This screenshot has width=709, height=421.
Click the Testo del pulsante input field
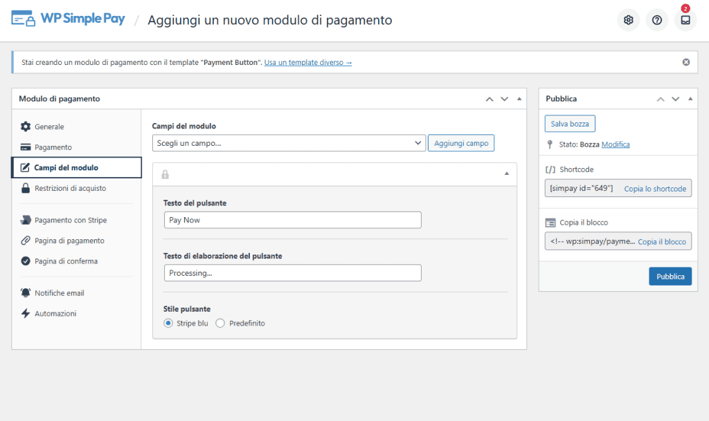pos(292,220)
